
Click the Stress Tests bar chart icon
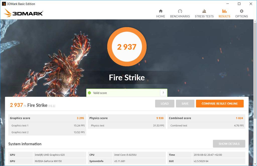click(204, 11)
